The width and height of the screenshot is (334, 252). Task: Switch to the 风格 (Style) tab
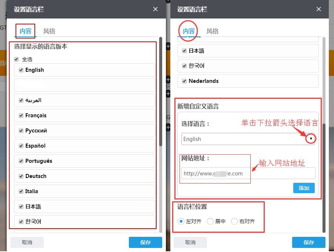pyautogui.click(x=49, y=31)
